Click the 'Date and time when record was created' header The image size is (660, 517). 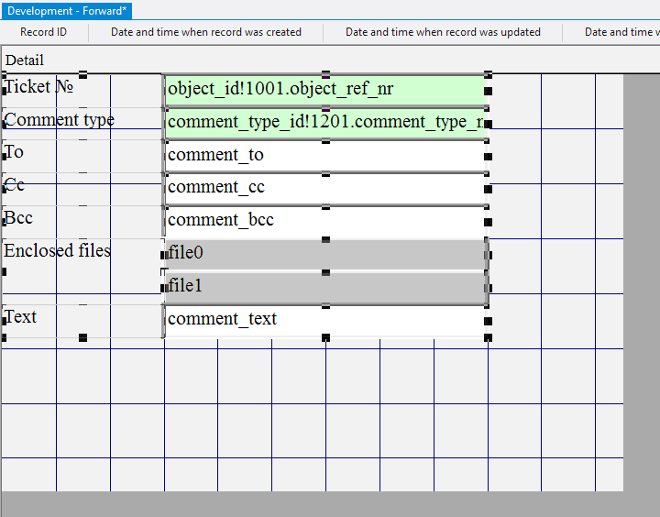[206, 32]
